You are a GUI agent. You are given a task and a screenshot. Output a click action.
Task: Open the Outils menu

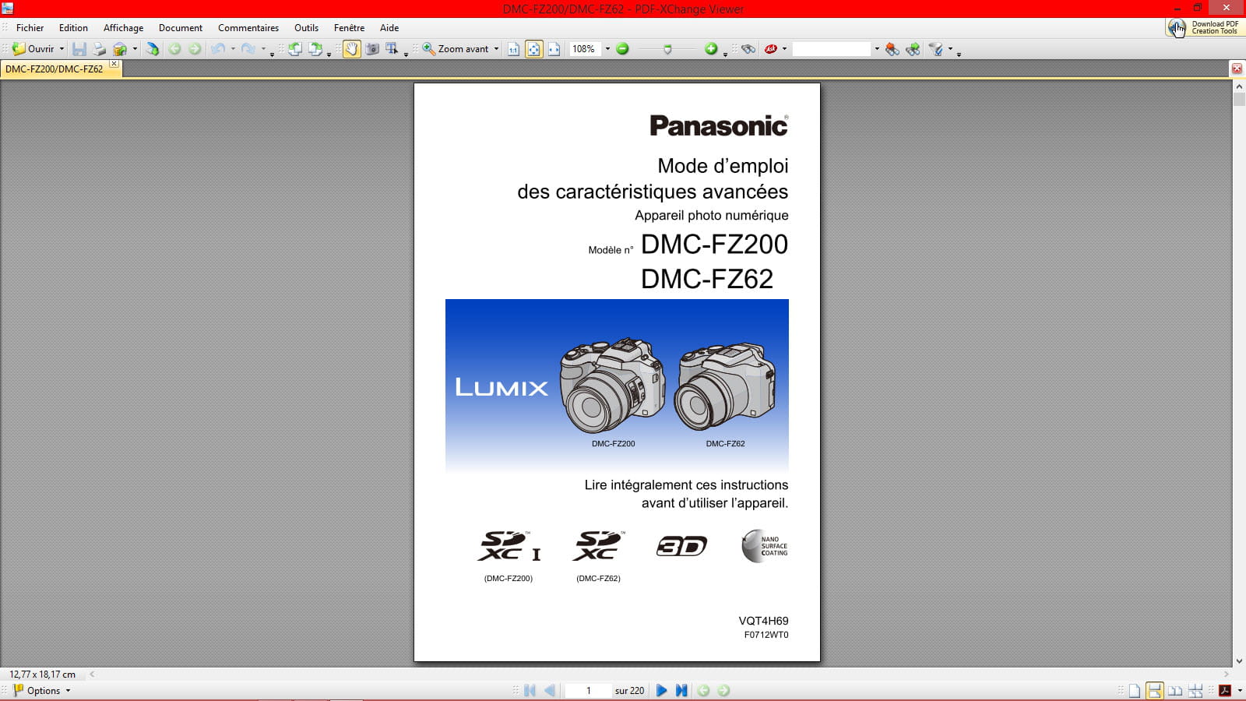306,28
